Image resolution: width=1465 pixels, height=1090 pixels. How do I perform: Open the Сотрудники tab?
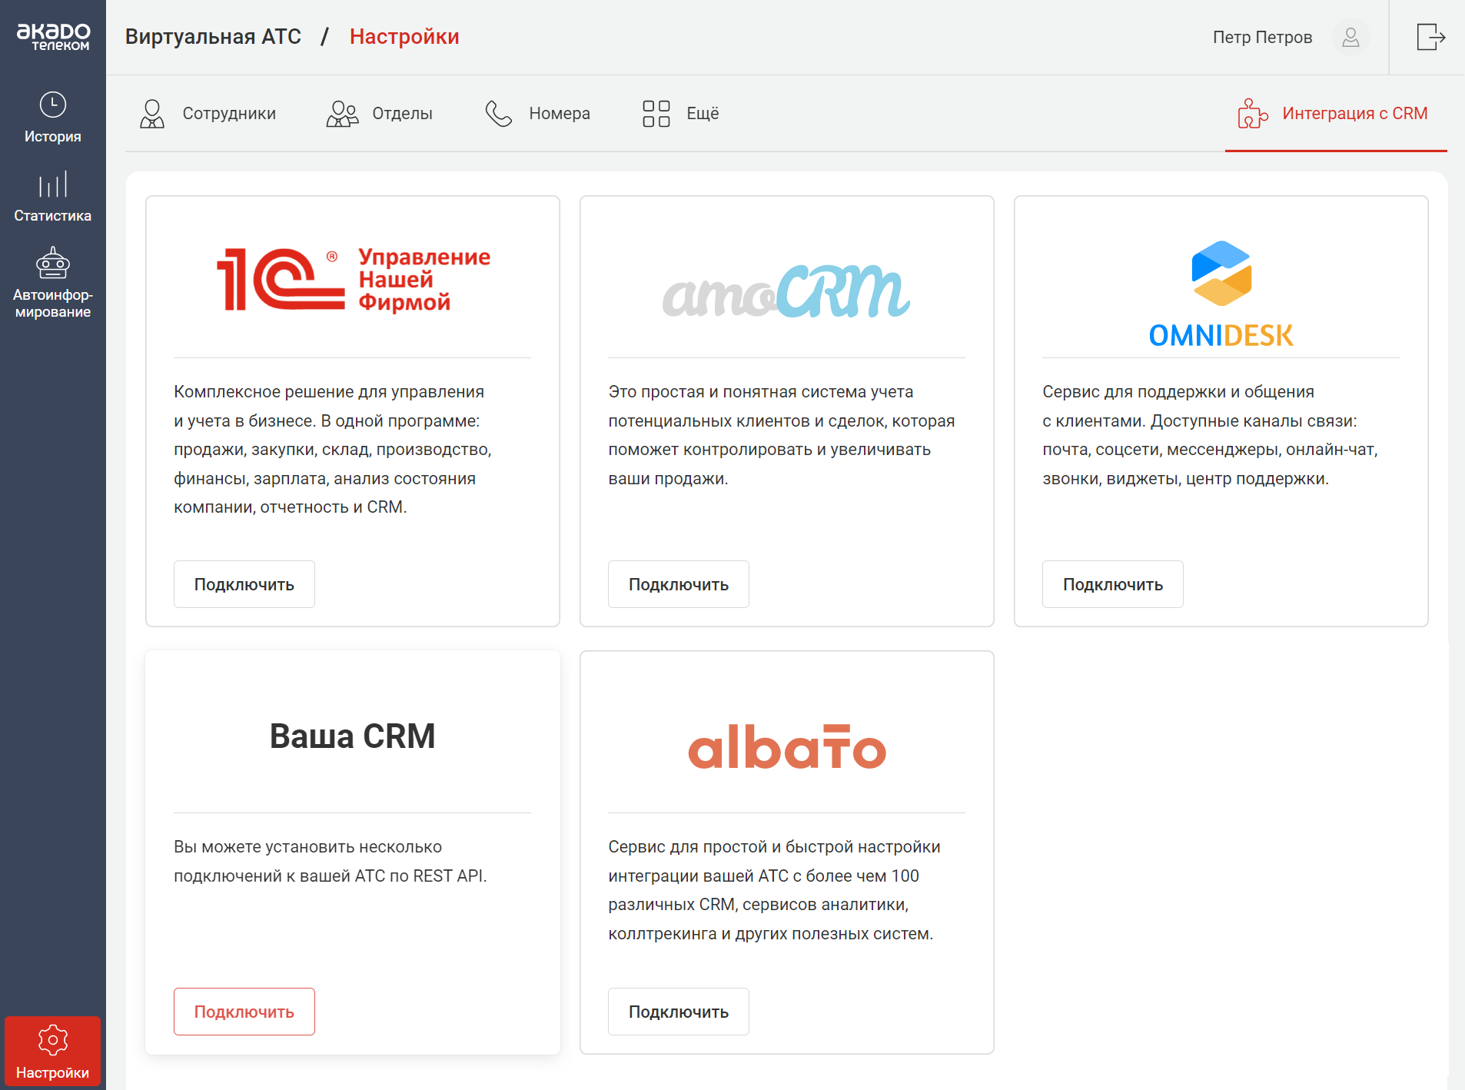pos(208,114)
